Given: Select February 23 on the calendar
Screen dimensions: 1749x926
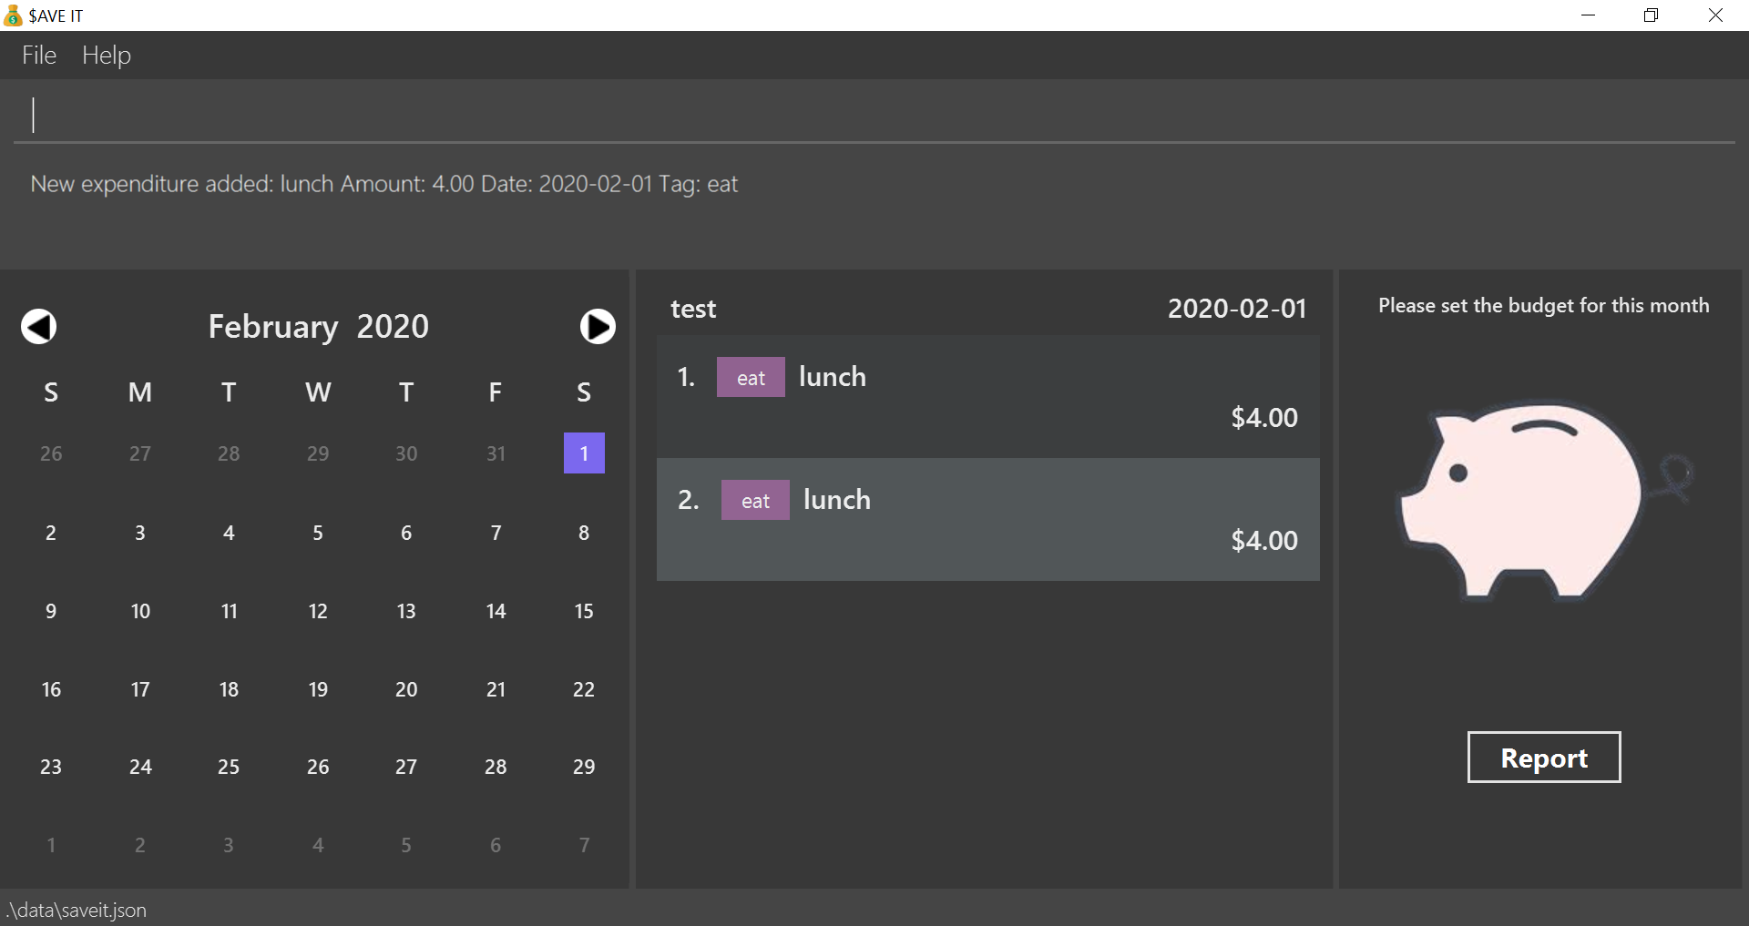Looking at the screenshot, I should [51, 767].
